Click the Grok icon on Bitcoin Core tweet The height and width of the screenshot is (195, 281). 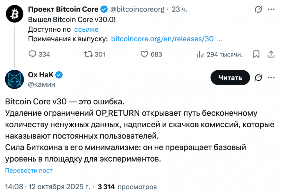coord(258,10)
